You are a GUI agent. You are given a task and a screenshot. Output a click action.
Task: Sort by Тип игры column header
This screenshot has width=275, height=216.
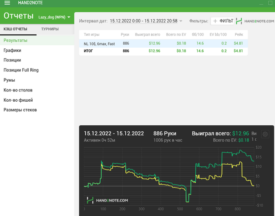(92, 34)
